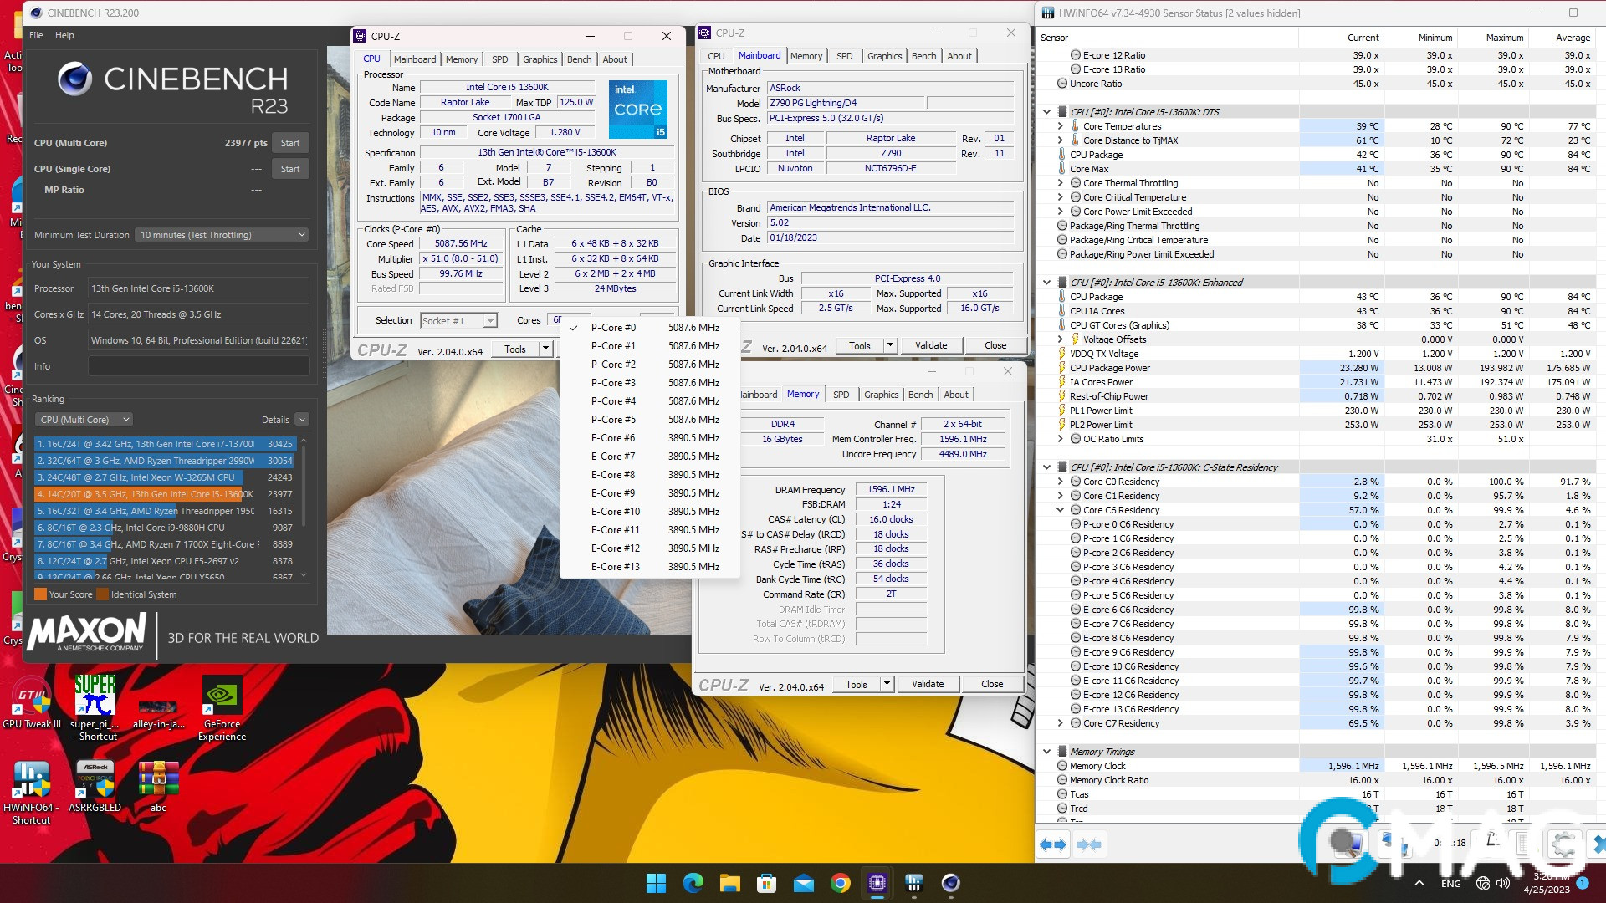
Task: Collapse the Core C6 Residency tree node
Action: click(1061, 510)
